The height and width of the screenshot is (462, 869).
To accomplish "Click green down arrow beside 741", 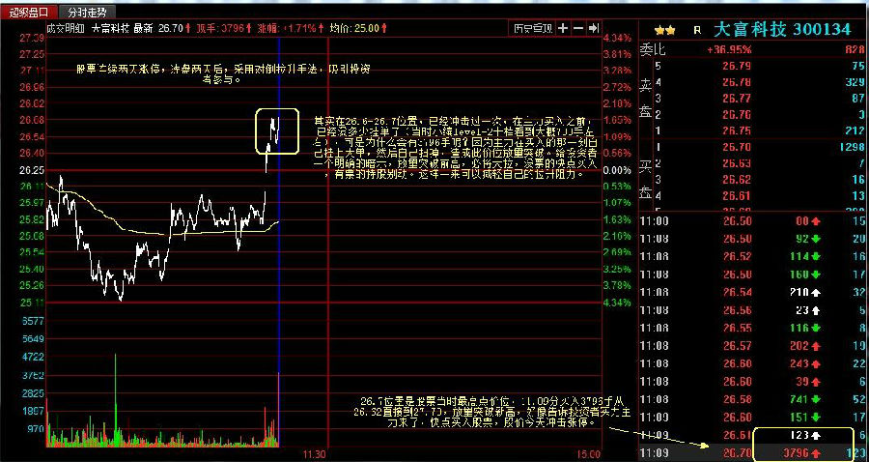I will coord(815,398).
